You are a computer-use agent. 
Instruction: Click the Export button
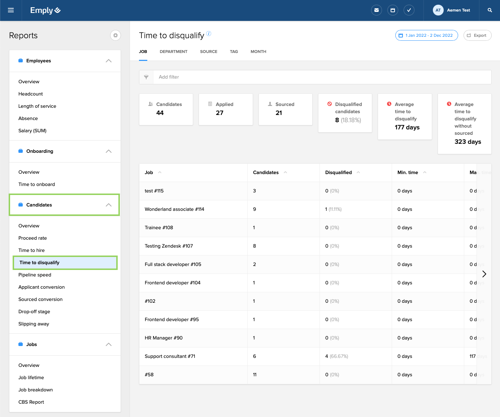pos(477,35)
